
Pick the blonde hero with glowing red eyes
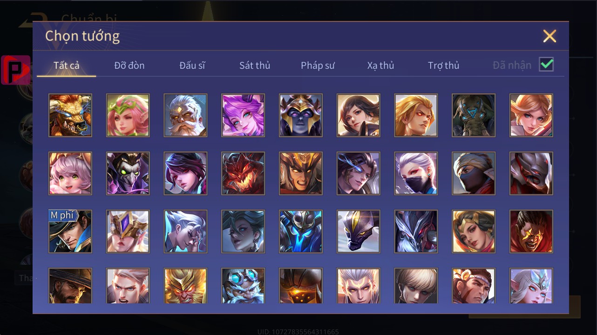416,115
